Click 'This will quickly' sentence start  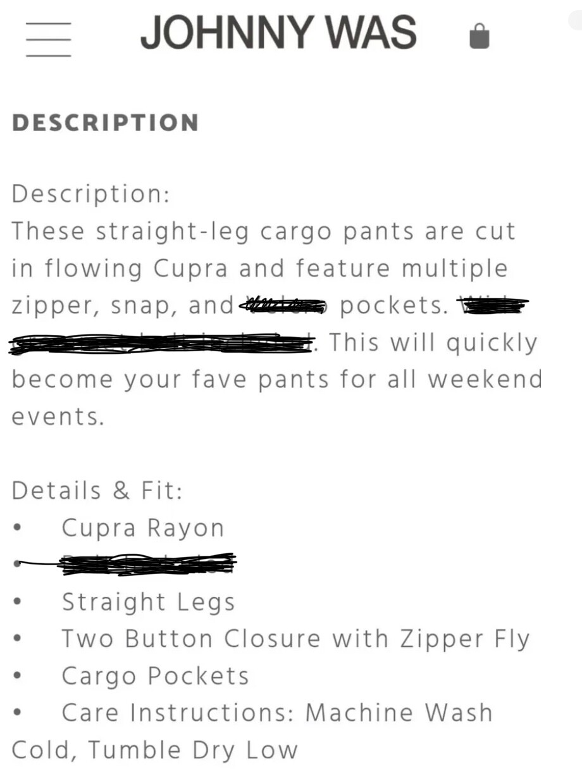pyautogui.click(x=433, y=343)
